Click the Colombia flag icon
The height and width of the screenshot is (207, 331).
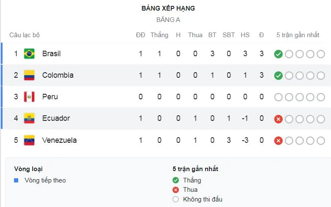29,75
